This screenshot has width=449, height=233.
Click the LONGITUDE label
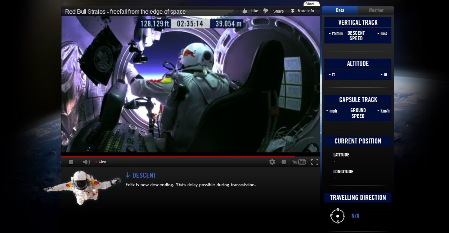pyautogui.click(x=343, y=172)
